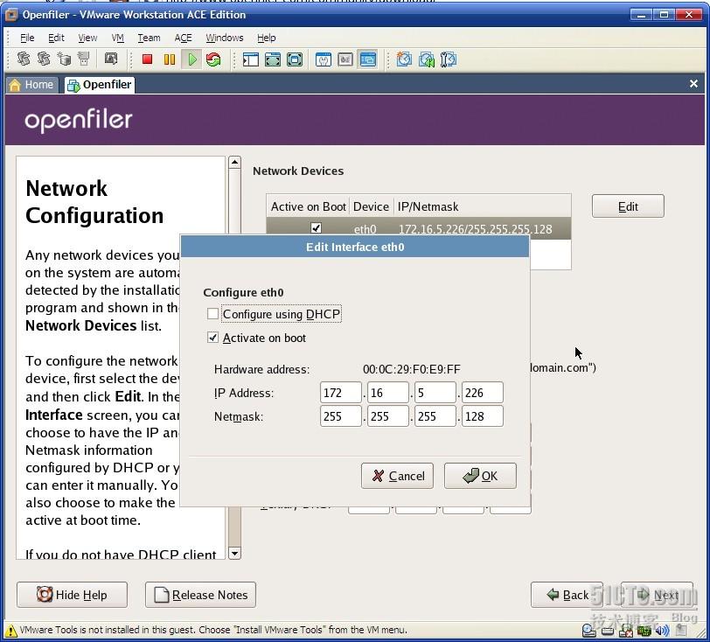Image resolution: width=710 pixels, height=642 pixels.
Task: Confirm the eth0 settings with OK
Action: [x=480, y=476]
